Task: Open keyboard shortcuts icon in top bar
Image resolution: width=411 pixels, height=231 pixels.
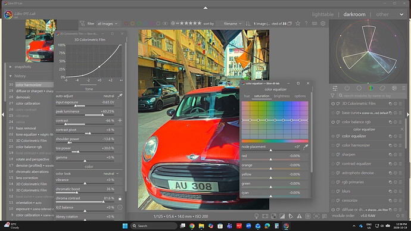Action: click(x=315, y=24)
